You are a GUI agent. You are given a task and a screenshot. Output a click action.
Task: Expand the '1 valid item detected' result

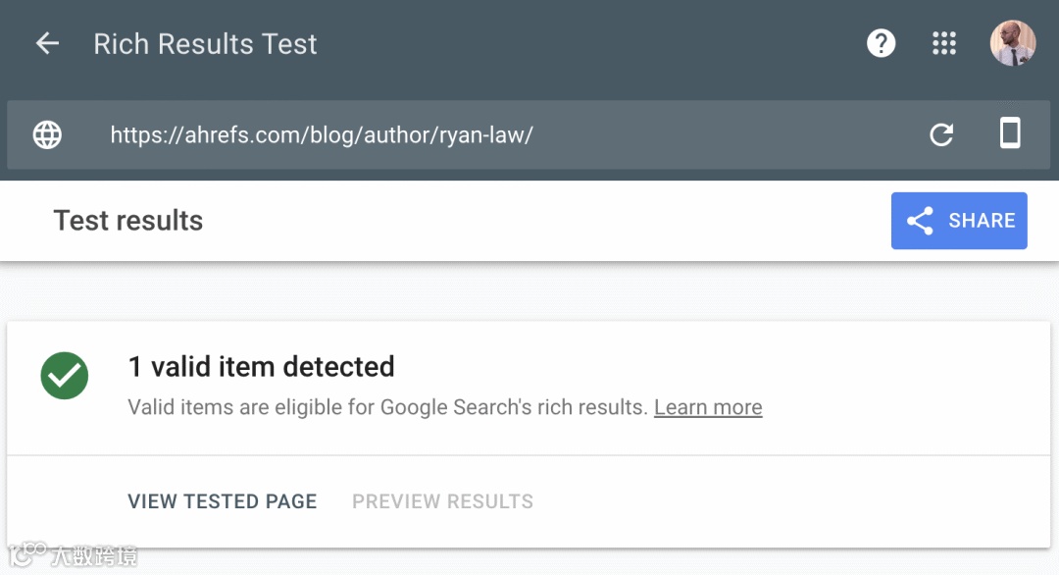click(261, 367)
